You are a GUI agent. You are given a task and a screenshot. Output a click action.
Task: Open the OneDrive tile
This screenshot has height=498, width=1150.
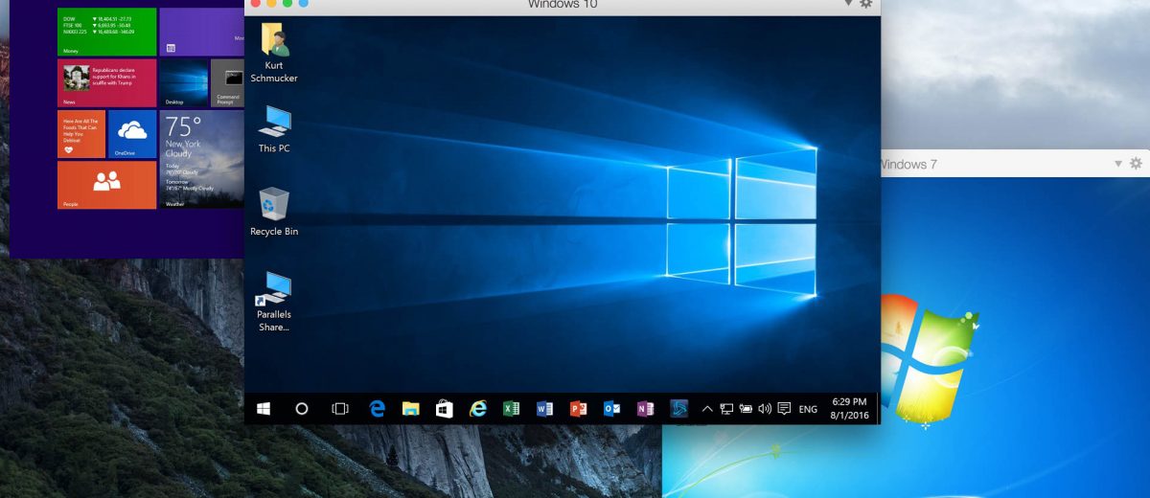[x=132, y=134]
